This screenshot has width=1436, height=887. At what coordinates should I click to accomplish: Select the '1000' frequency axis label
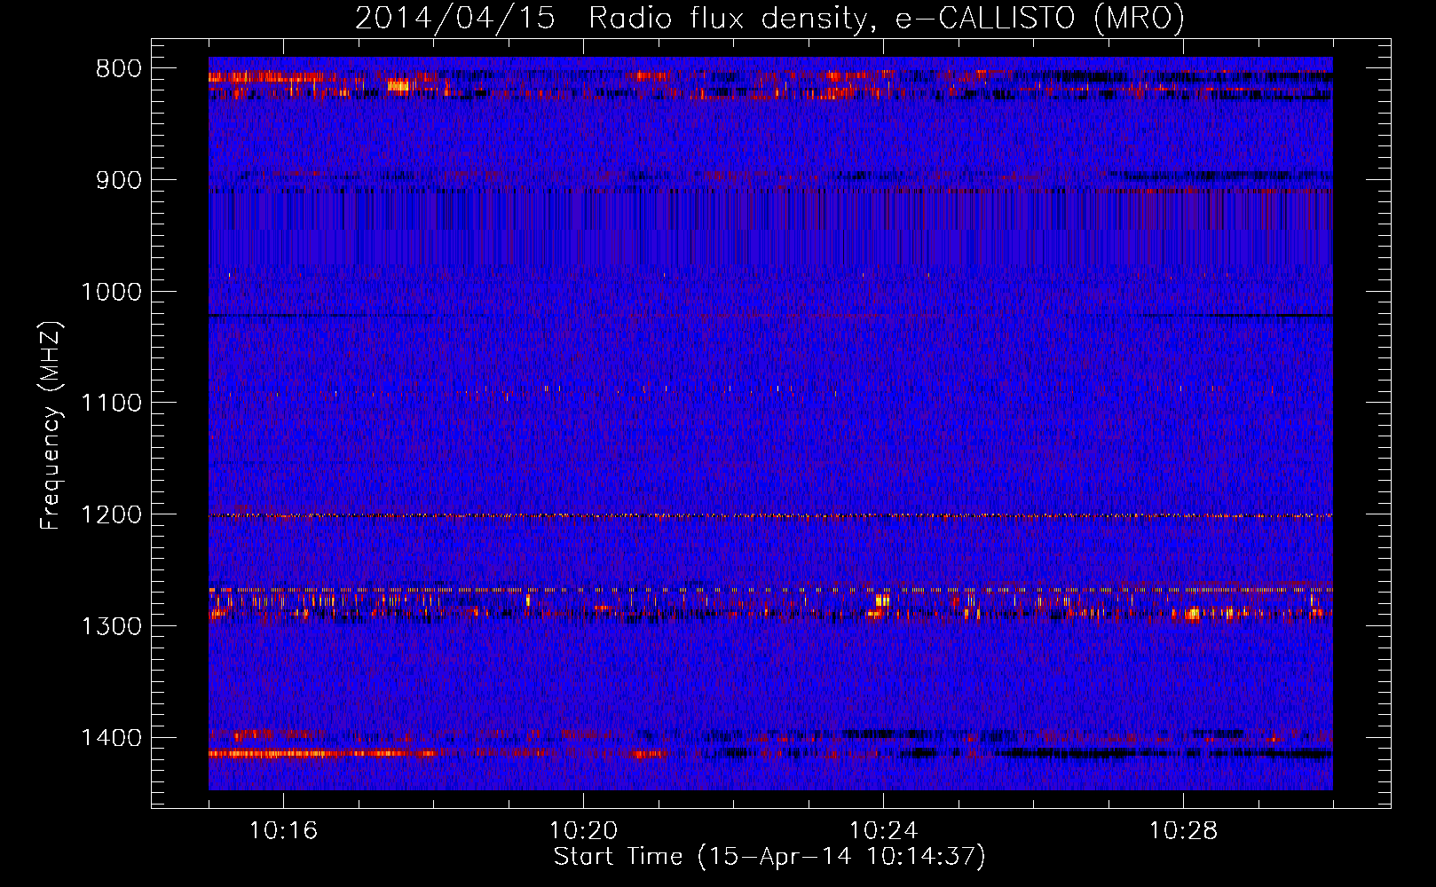click(111, 292)
